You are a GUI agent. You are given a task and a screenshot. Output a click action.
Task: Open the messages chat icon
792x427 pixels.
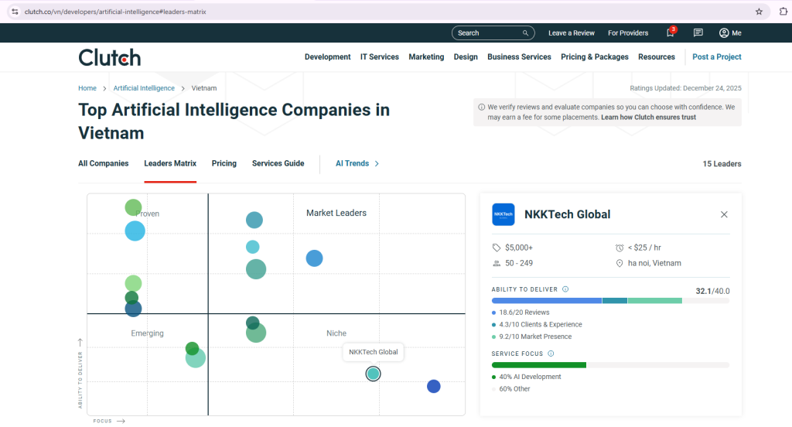point(698,33)
